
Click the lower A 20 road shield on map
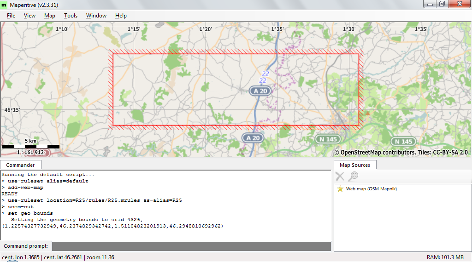click(x=253, y=138)
